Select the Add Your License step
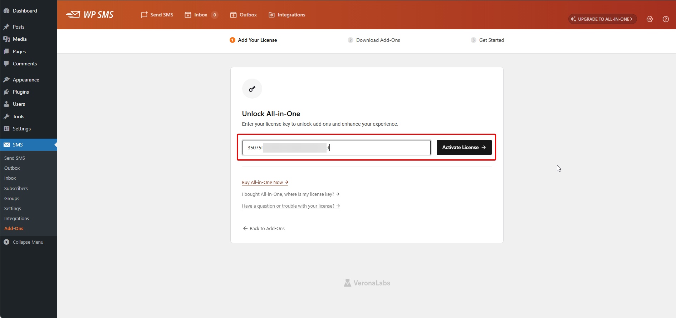Screen dimensions: 676x318 pyautogui.click(x=253, y=40)
